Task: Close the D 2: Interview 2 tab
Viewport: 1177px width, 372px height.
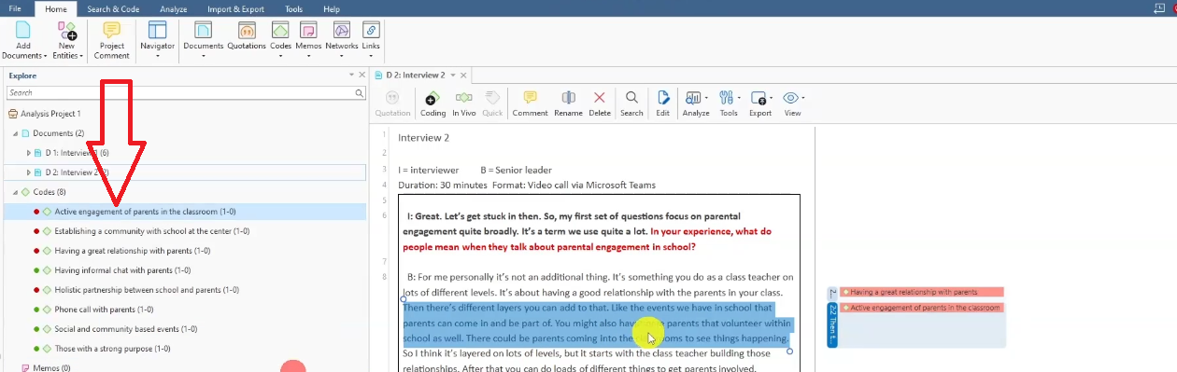Action: [464, 75]
